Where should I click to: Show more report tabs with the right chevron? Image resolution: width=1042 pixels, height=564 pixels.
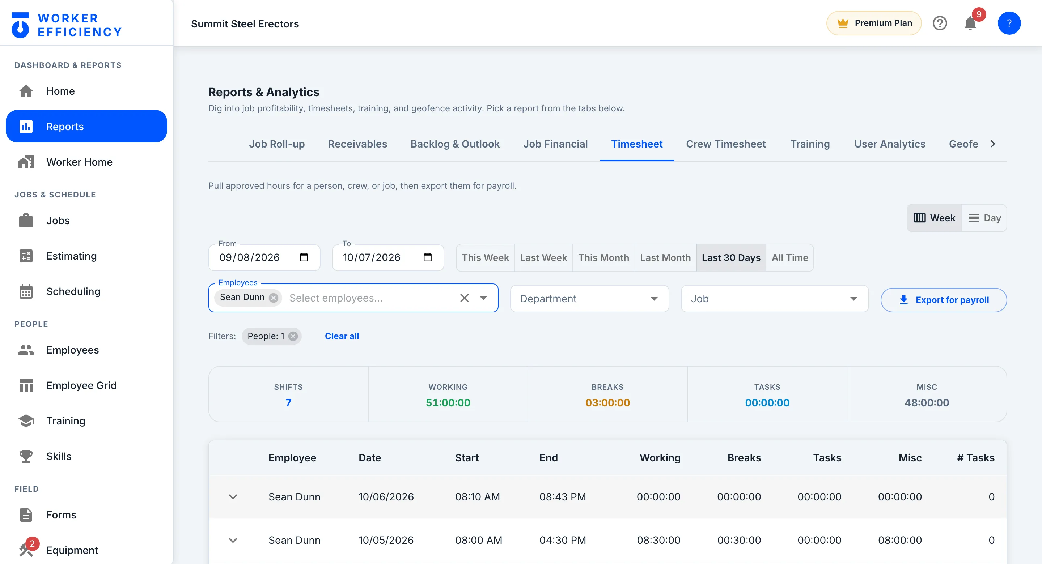[993, 144]
